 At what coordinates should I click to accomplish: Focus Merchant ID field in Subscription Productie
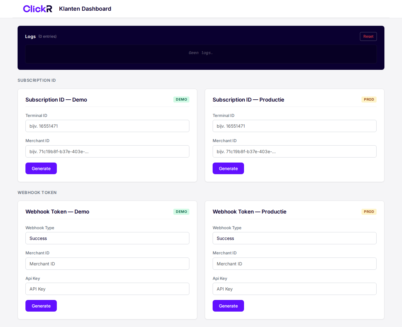click(x=294, y=152)
